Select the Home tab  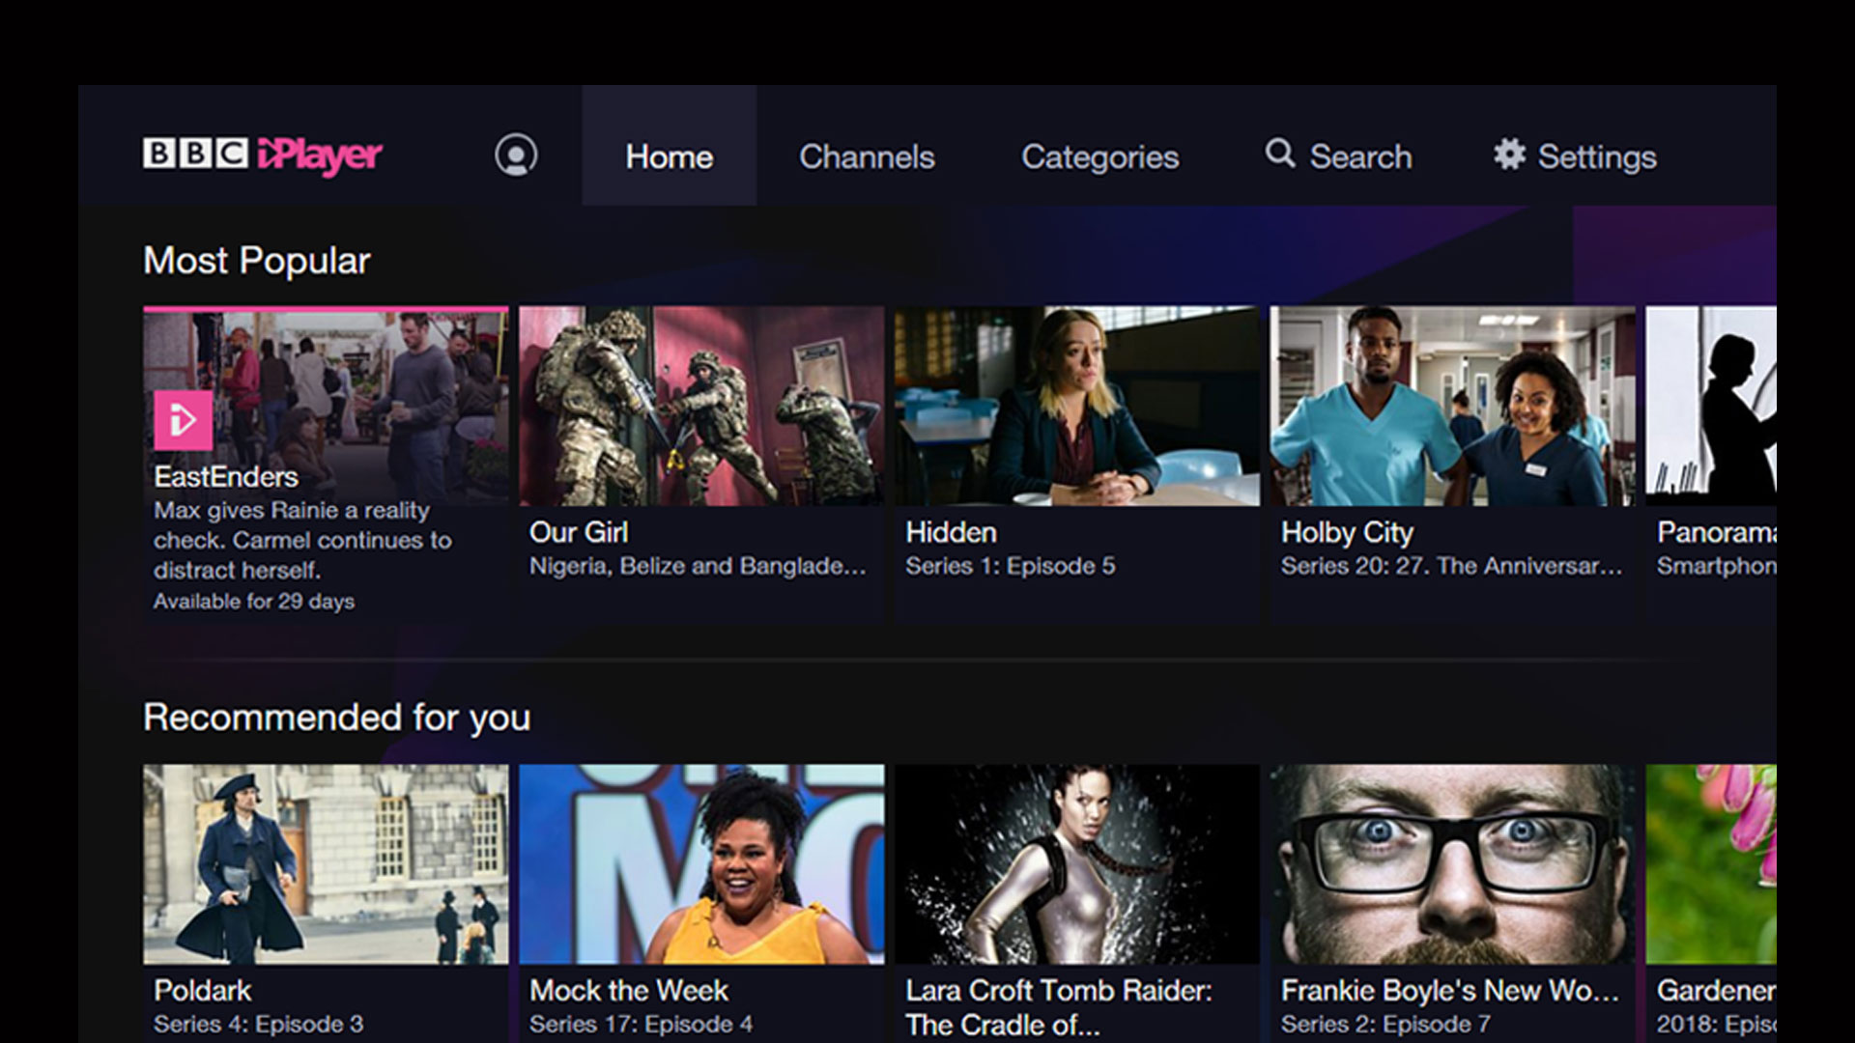point(669,156)
